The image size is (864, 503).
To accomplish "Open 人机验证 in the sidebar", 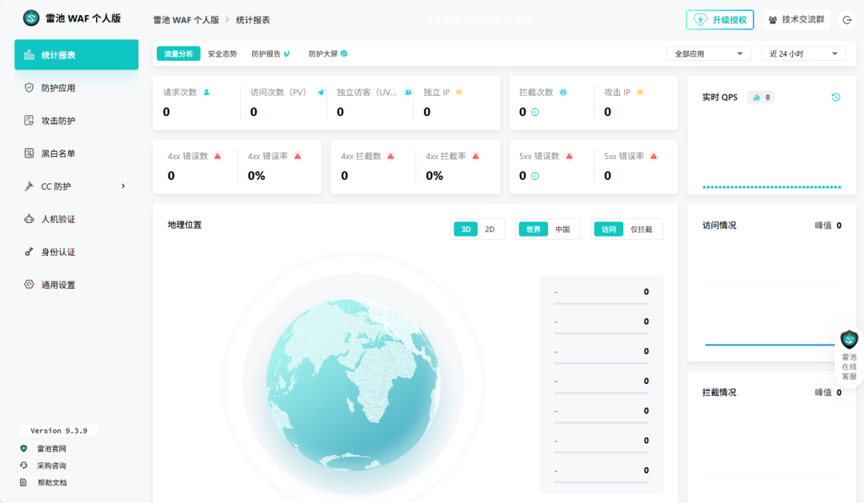I will tap(76, 219).
